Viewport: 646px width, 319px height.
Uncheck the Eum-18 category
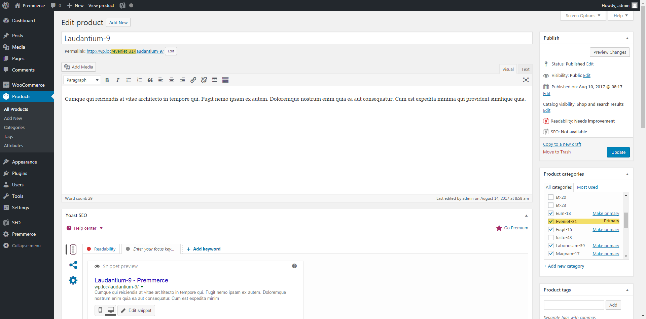click(551, 213)
